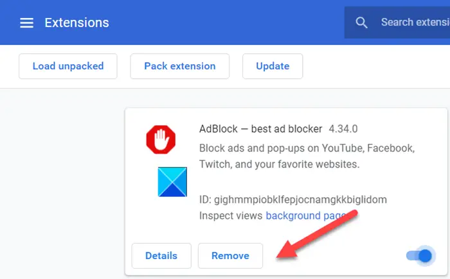Disable AdBlock with the toggle switch
The image size is (450, 279).
tap(420, 256)
